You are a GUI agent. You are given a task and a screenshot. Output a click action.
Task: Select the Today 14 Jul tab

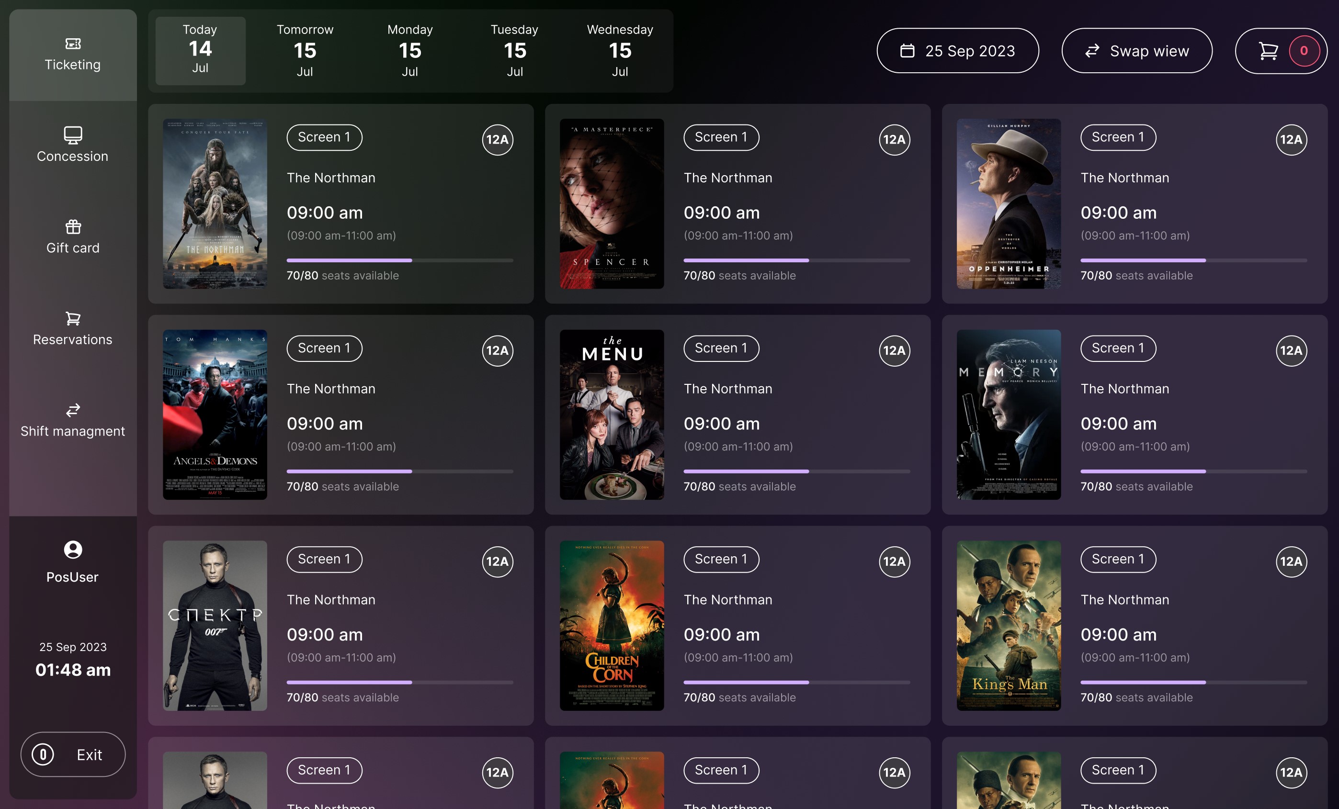(x=199, y=51)
